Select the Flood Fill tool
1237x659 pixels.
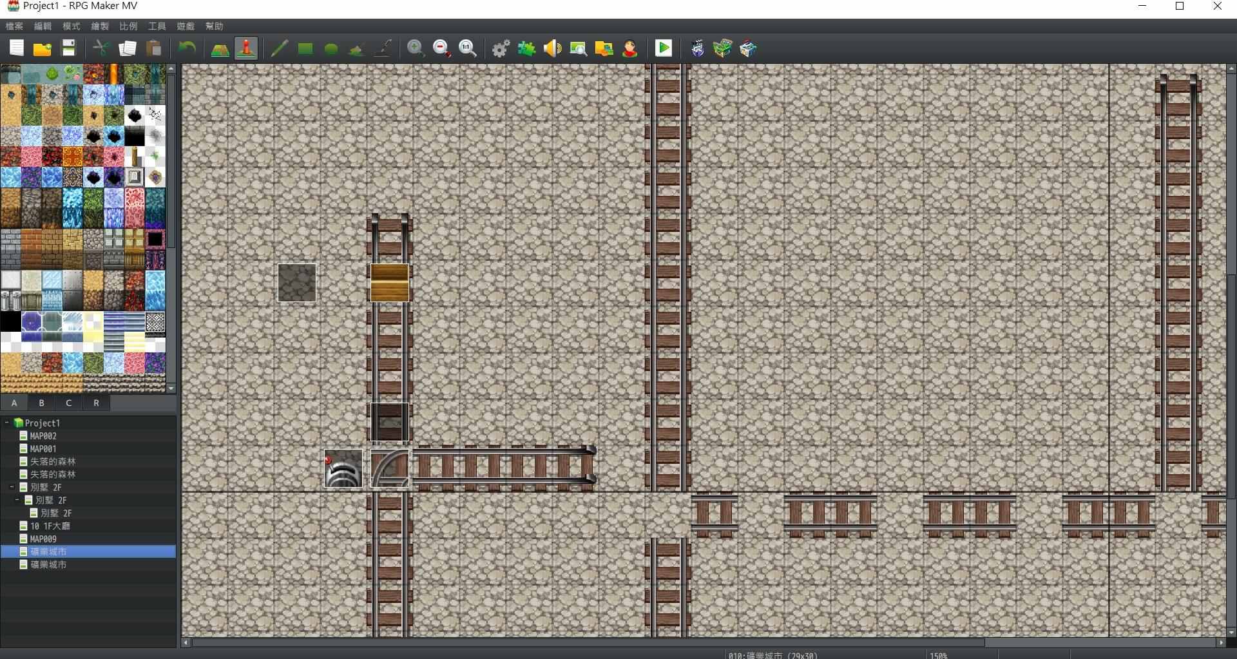[x=356, y=48]
